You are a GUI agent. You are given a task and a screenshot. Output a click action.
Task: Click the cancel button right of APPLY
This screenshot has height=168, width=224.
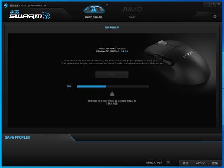(x=215, y=163)
